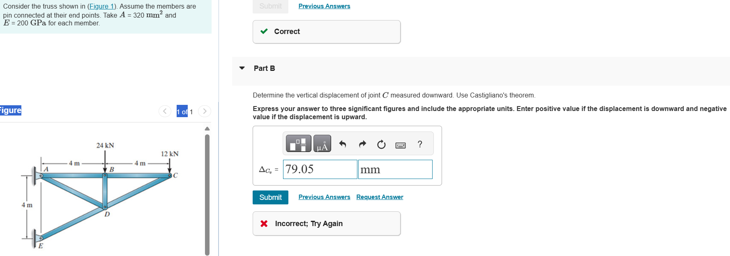
Task: Select the mm units input field
Action: (395, 169)
